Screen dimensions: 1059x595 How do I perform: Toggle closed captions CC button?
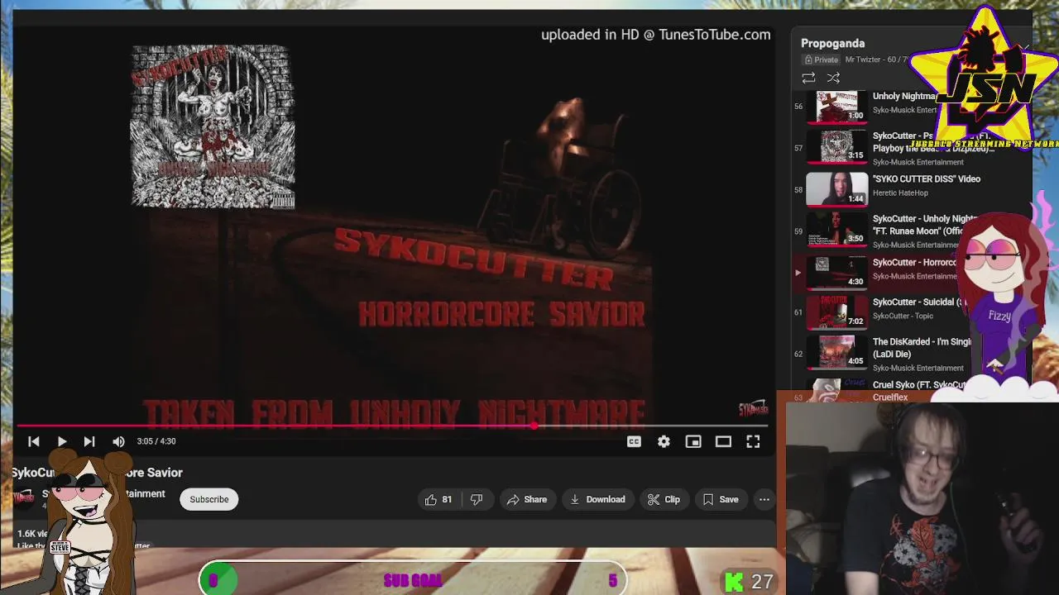tap(634, 441)
